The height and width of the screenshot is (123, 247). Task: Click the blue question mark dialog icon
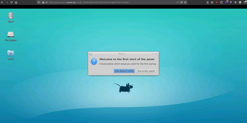tap(94, 62)
